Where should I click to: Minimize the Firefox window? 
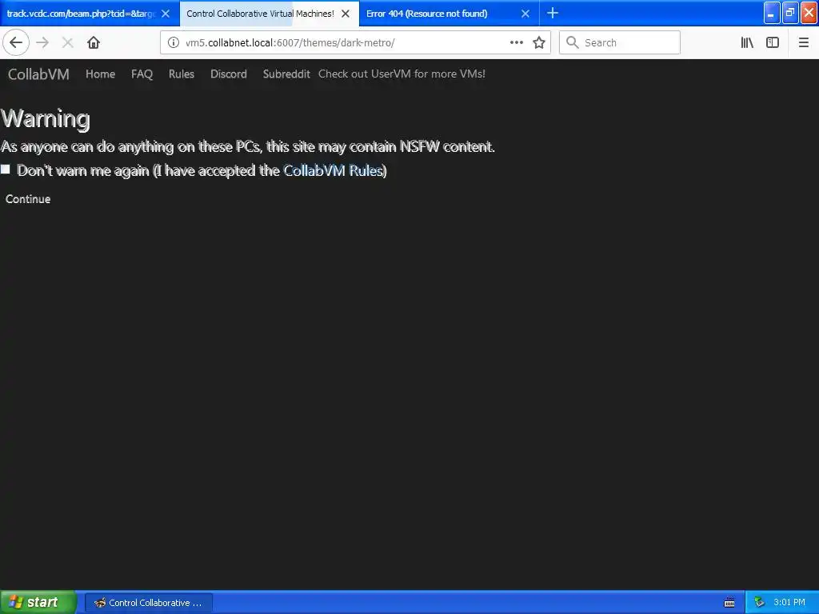point(772,13)
